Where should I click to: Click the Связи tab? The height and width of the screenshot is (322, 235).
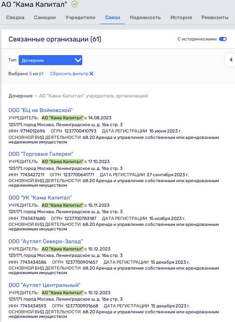coord(113,17)
